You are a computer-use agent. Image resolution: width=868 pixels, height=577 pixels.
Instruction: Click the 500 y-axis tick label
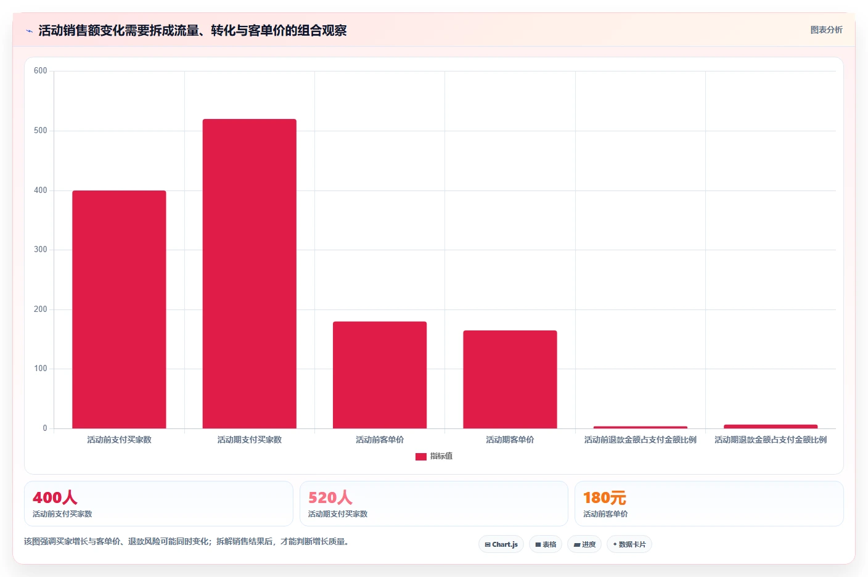point(41,131)
